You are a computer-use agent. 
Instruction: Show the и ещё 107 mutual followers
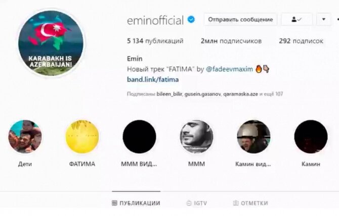pyautogui.click(x=271, y=94)
